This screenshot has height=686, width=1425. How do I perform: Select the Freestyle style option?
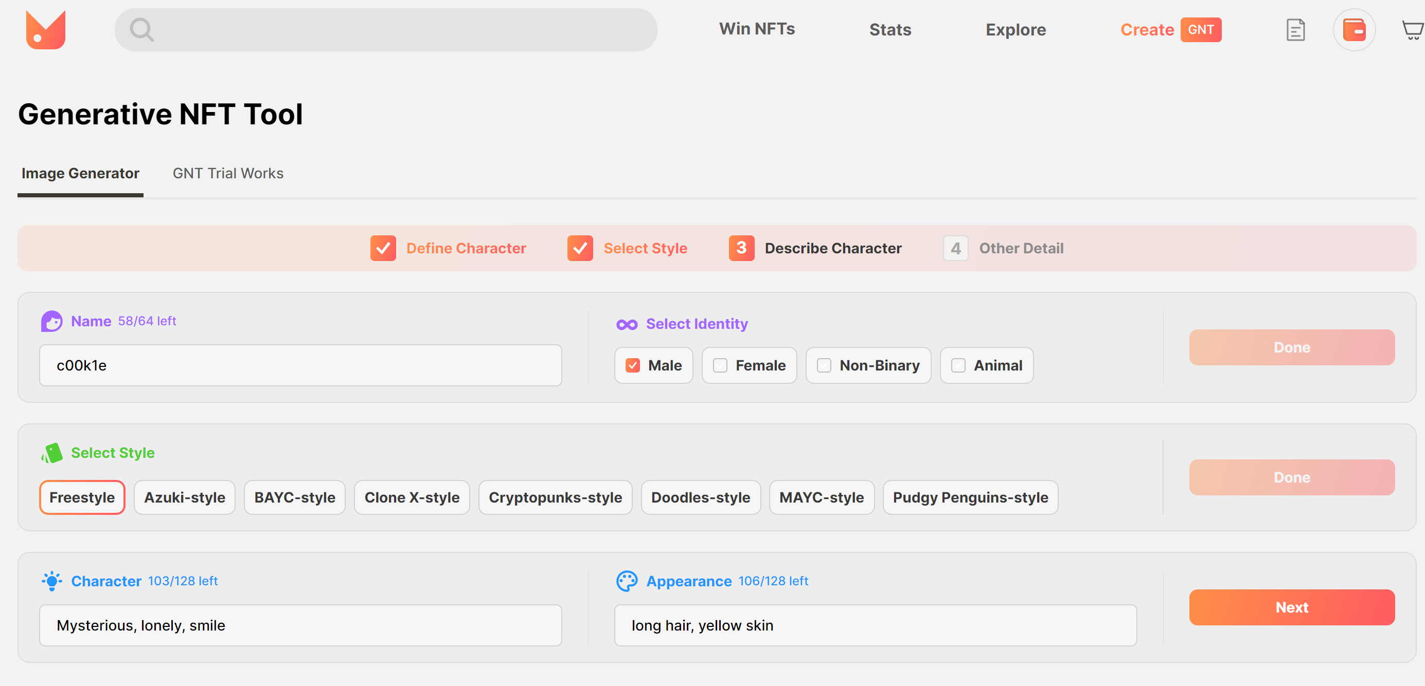pos(82,497)
